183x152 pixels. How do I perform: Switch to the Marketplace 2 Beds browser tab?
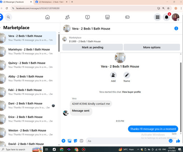point(51,2)
